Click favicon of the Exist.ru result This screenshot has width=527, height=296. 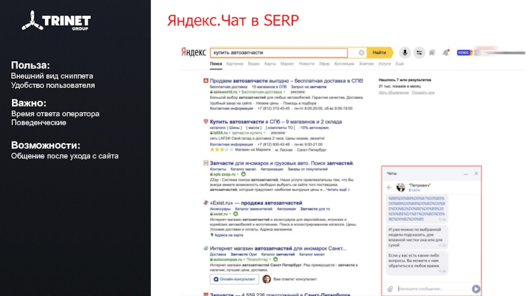(x=206, y=203)
